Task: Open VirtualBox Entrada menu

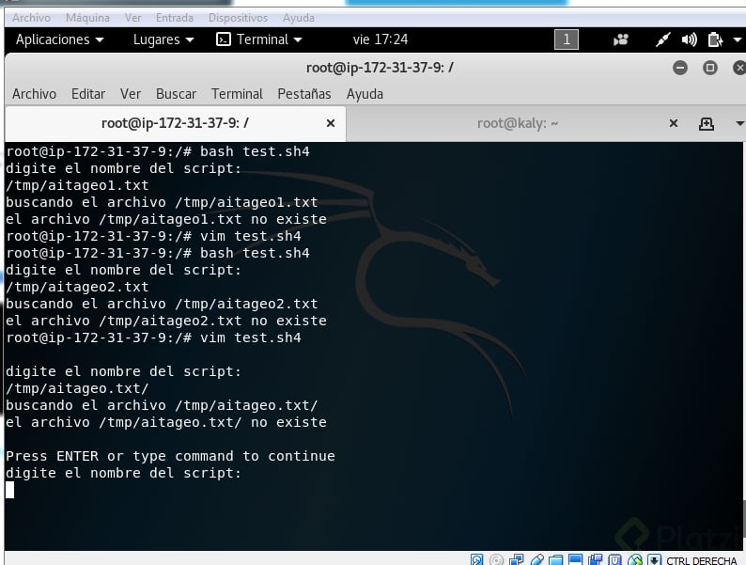Action: pyautogui.click(x=175, y=18)
